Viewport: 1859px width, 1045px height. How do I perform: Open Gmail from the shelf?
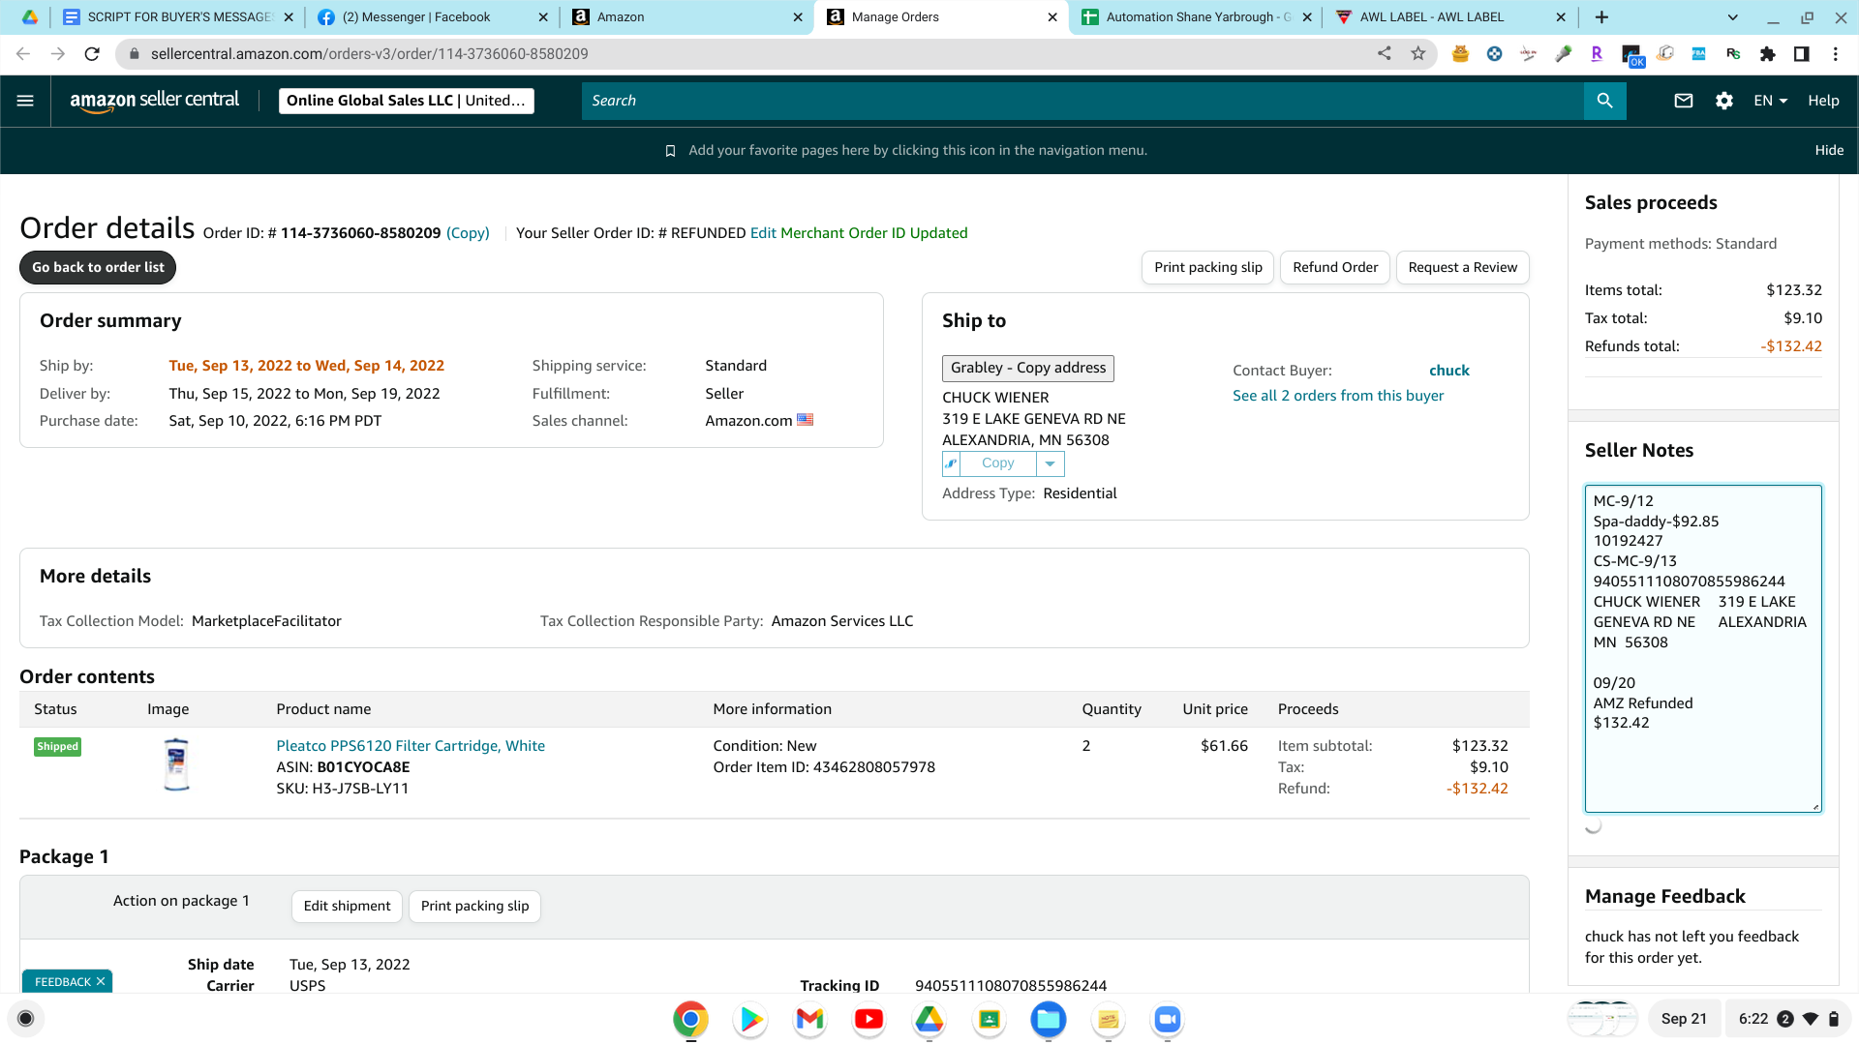[809, 1019]
